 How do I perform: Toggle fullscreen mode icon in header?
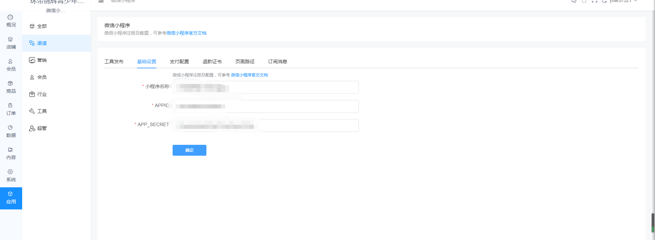pyautogui.click(x=595, y=1)
